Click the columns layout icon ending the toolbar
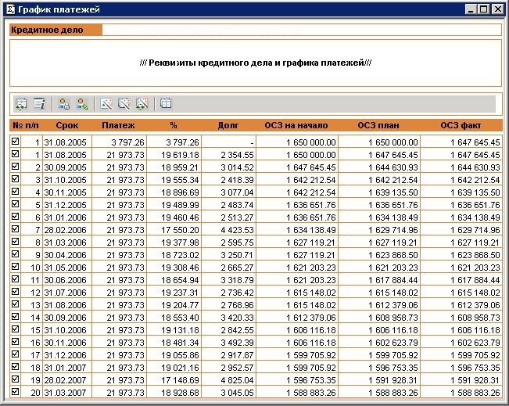Viewport: 509px width, 406px height. pos(166,103)
